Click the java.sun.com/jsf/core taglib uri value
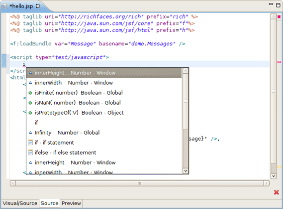 (106, 23)
